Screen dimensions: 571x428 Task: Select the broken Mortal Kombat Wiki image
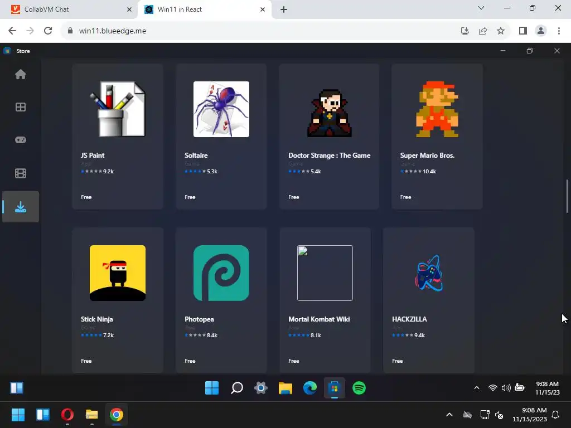(325, 273)
